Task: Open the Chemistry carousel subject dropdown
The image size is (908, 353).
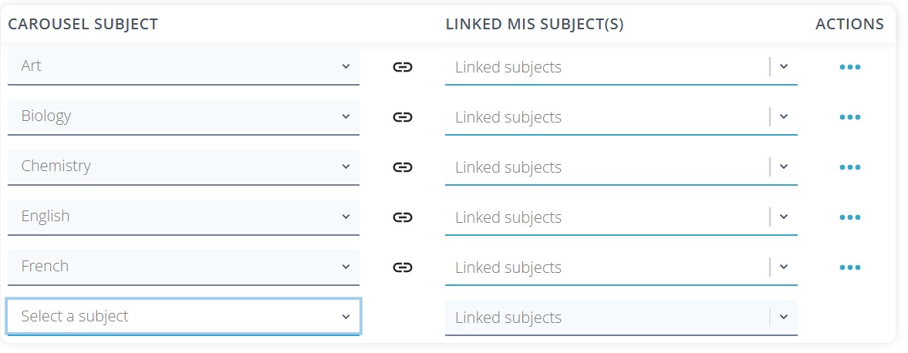Action: [183, 166]
